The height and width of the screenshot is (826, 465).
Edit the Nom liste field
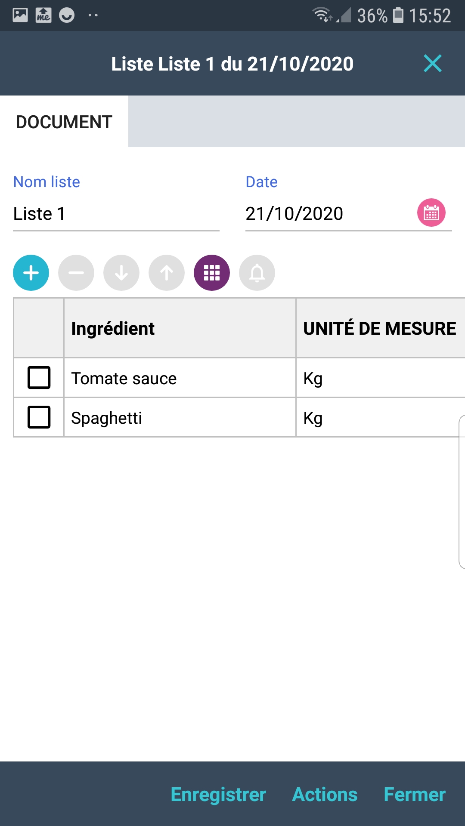click(x=116, y=214)
